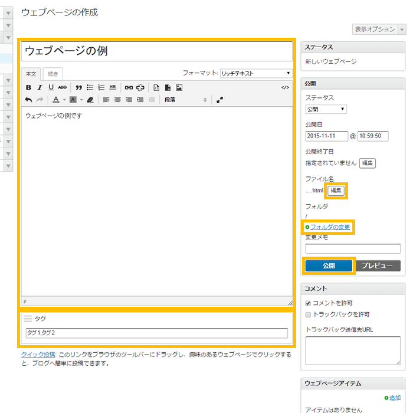Insert a horizontal rule with HR button

point(113,87)
